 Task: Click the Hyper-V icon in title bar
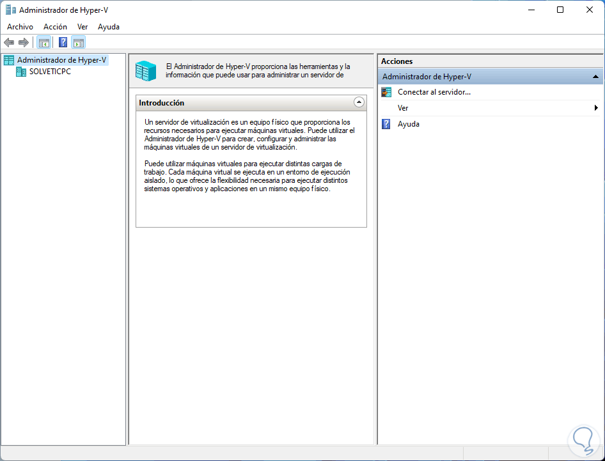(x=11, y=10)
